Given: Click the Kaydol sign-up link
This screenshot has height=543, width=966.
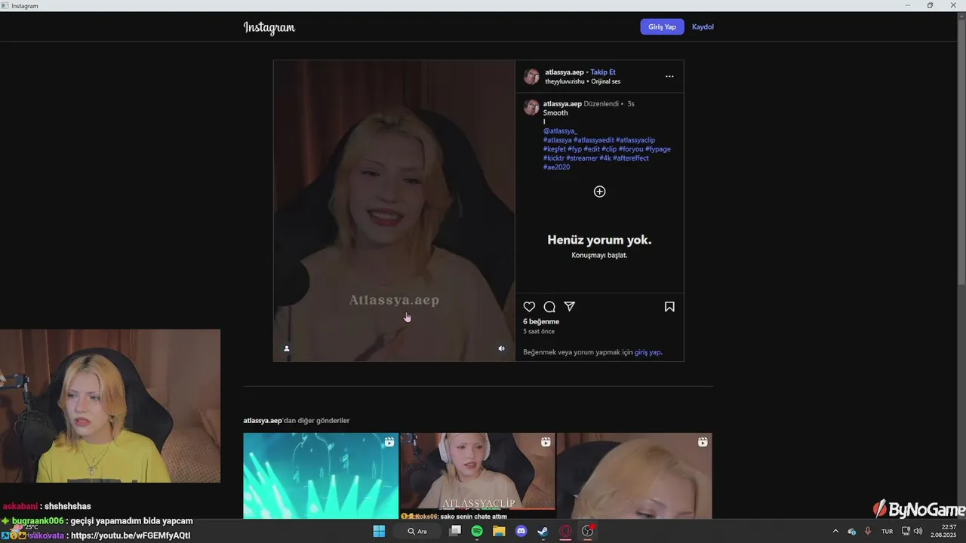Looking at the screenshot, I should coord(703,26).
